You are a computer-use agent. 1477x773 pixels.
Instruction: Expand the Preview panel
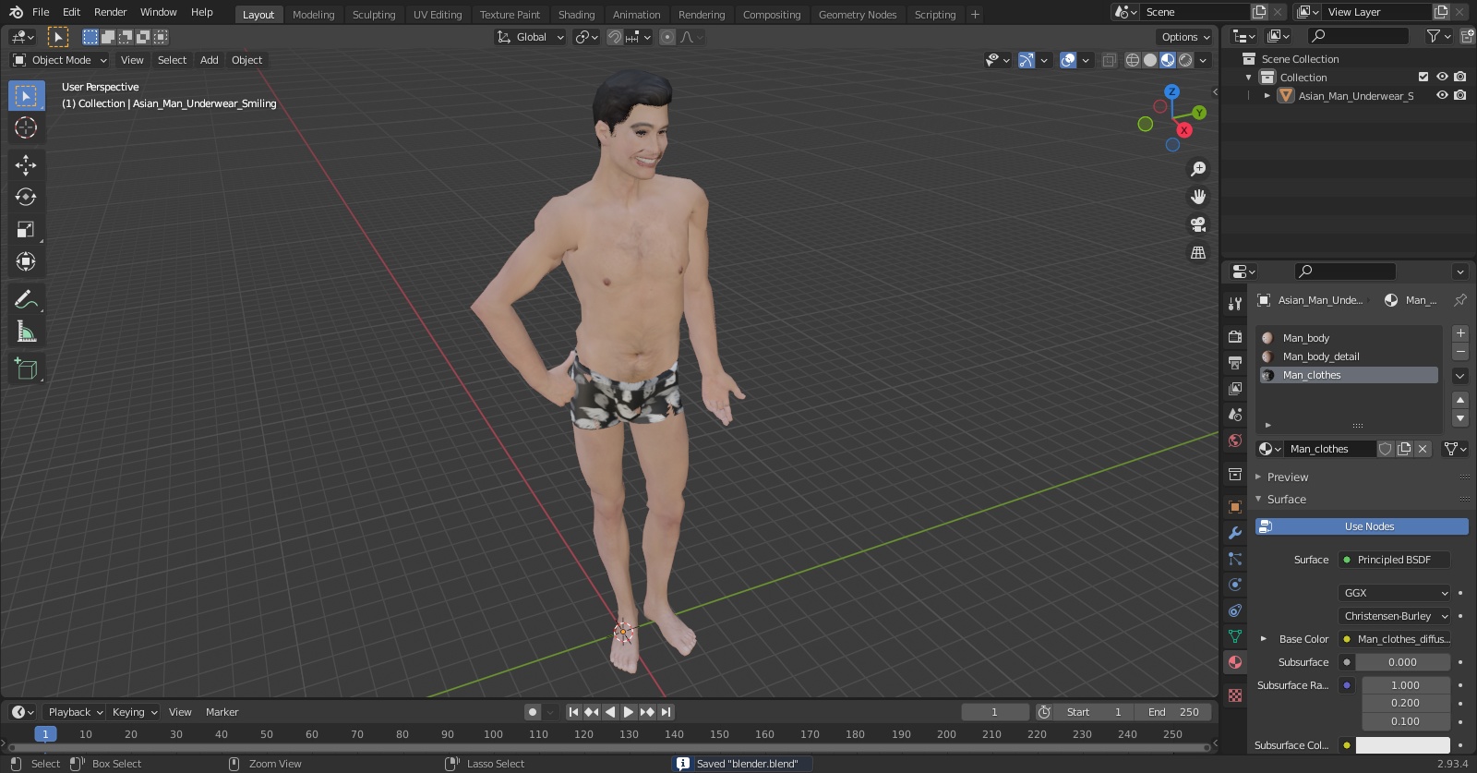[1287, 477]
